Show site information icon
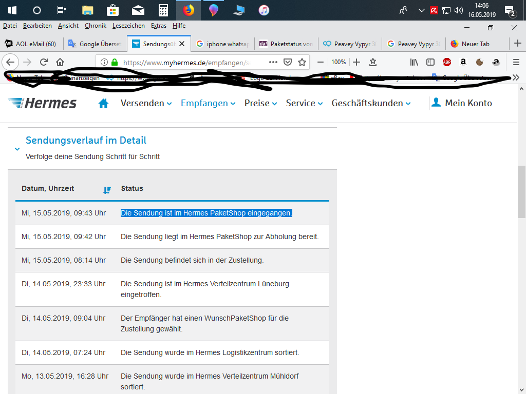This screenshot has width=526, height=394. [104, 62]
